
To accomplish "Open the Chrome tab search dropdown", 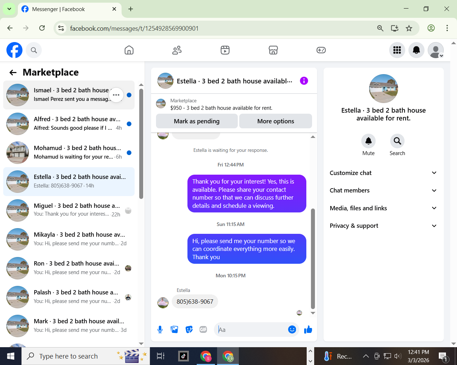I will click(x=9, y=9).
